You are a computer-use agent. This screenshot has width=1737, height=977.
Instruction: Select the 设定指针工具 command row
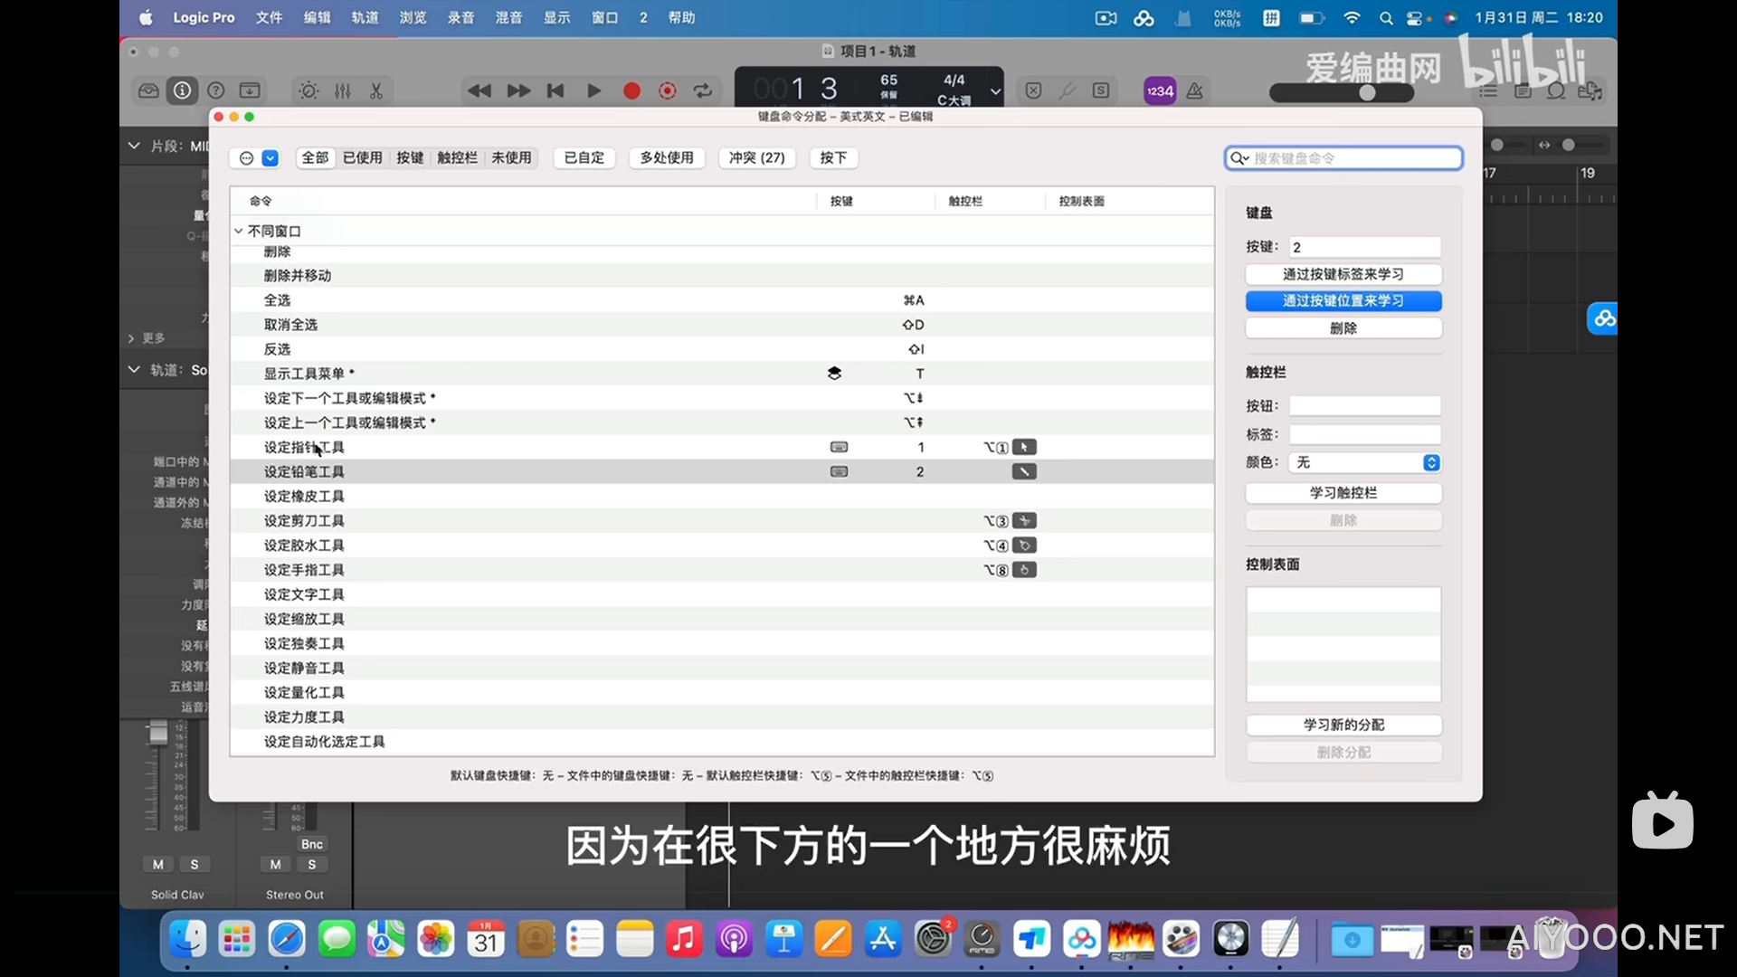coord(722,447)
